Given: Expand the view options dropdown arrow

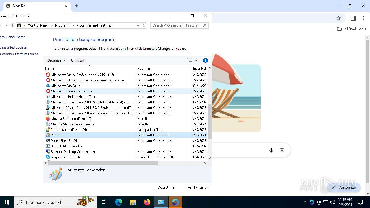Looking at the screenshot, I should [x=196, y=60].
